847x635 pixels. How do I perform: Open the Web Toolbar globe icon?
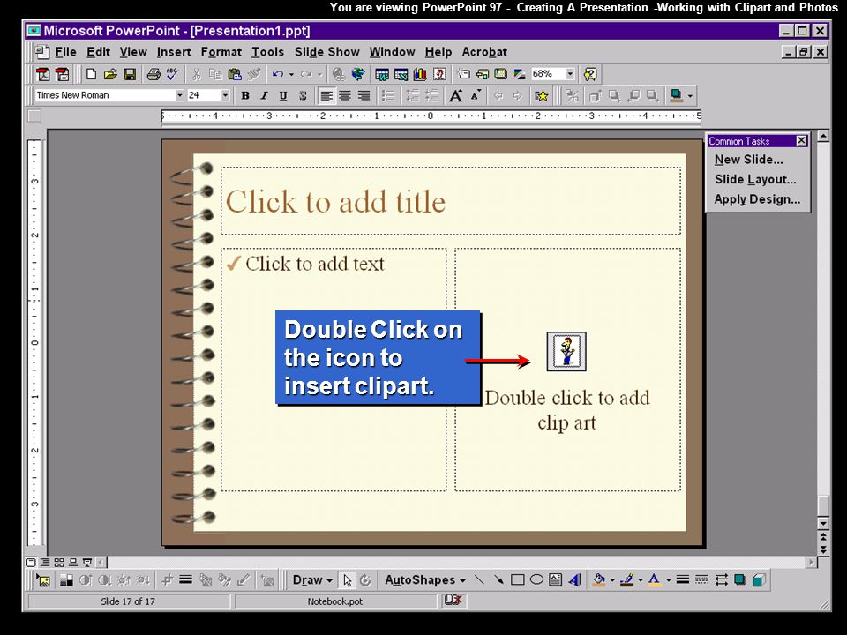[x=357, y=74]
